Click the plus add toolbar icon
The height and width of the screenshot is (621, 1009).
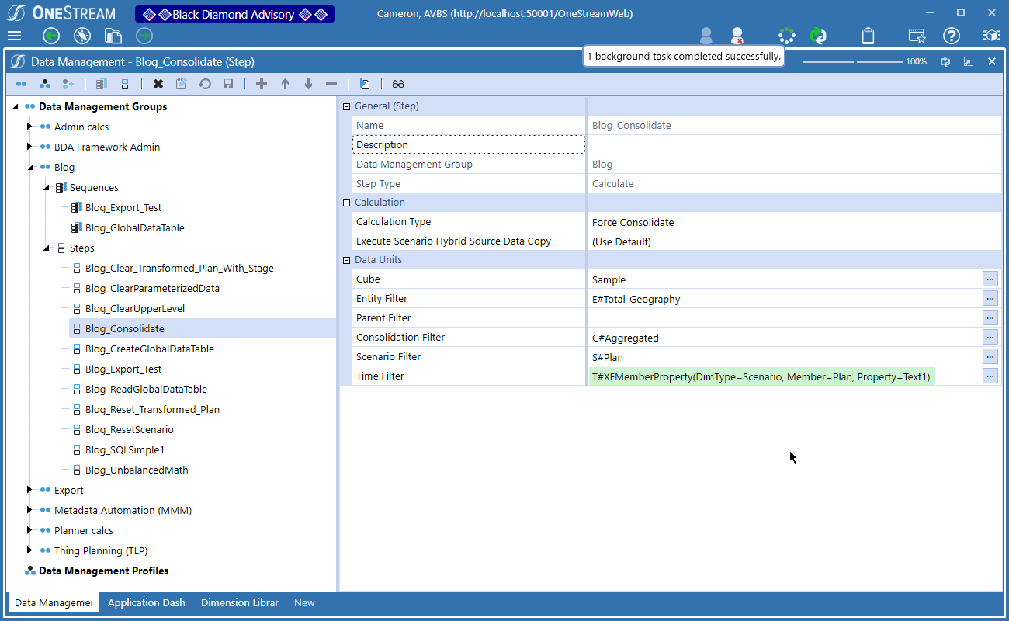[262, 84]
